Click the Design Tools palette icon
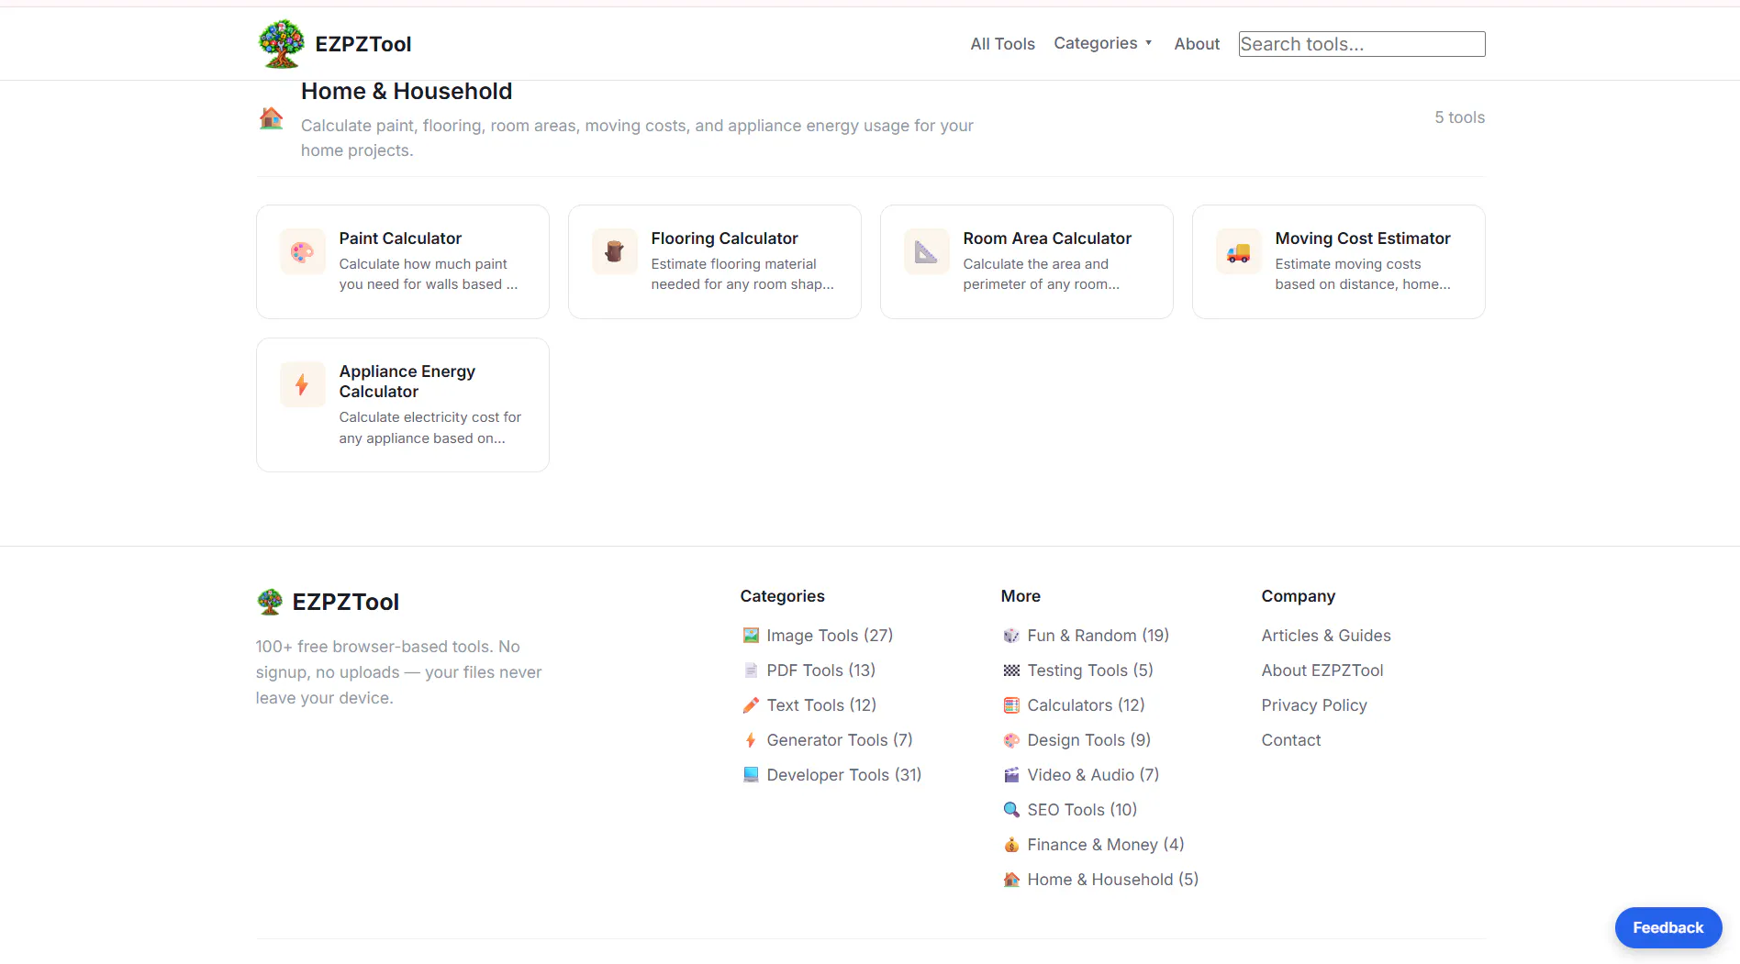 click(x=1011, y=740)
